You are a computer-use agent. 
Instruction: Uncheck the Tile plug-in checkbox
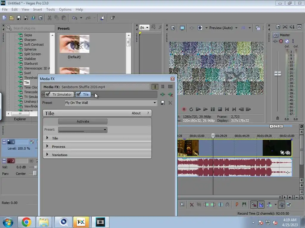(x=78, y=94)
